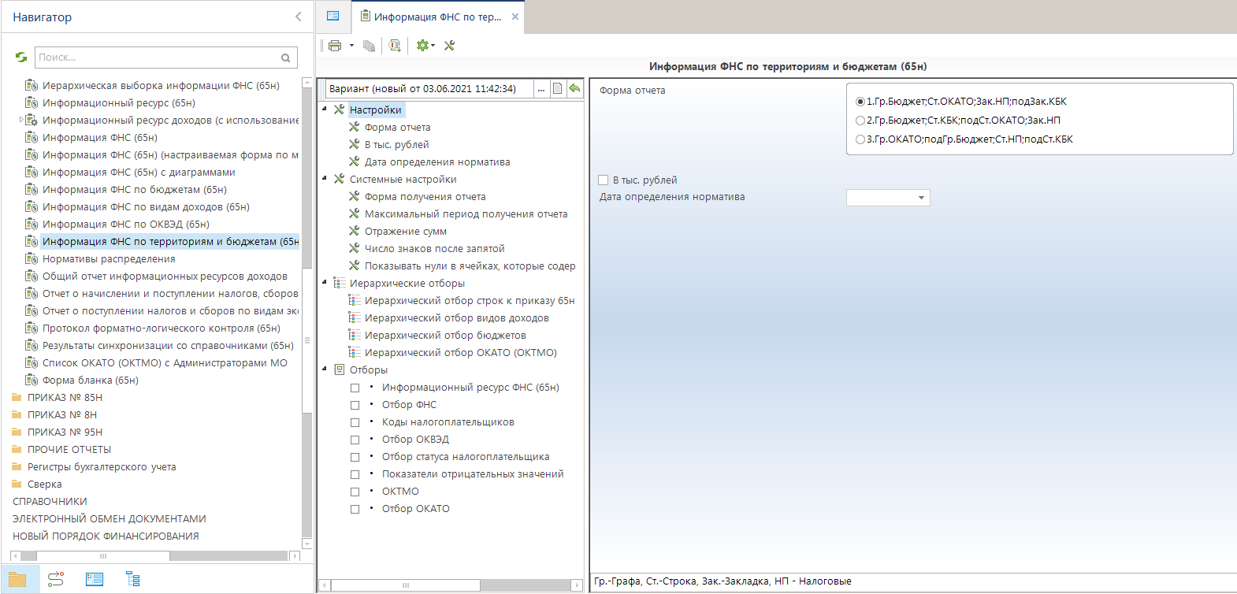Select the route path icon at navigator bottom
The height and width of the screenshot is (594, 1237).
pyautogui.click(x=56, y=580)
